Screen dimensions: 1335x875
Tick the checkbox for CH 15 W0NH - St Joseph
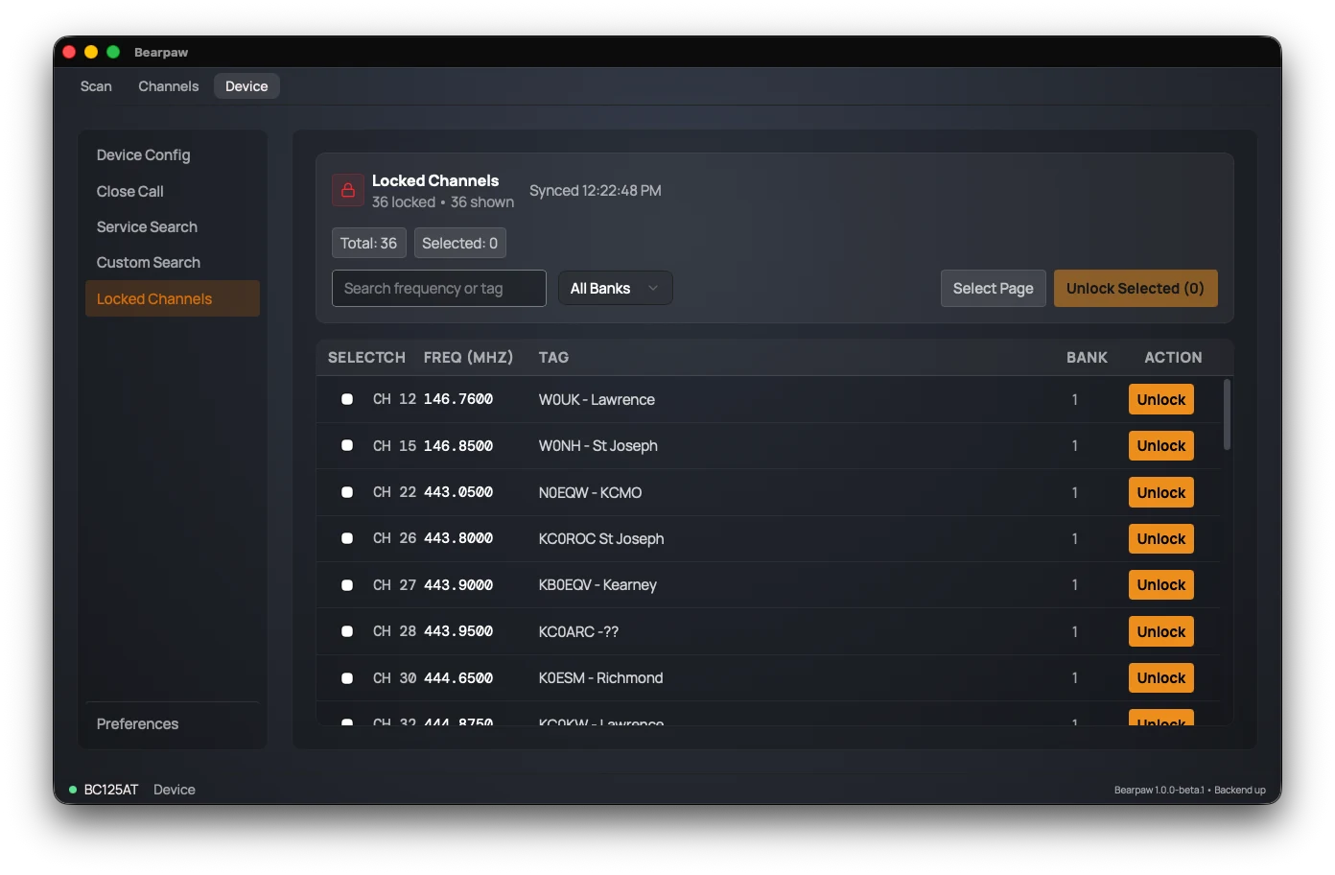point(347,445)
